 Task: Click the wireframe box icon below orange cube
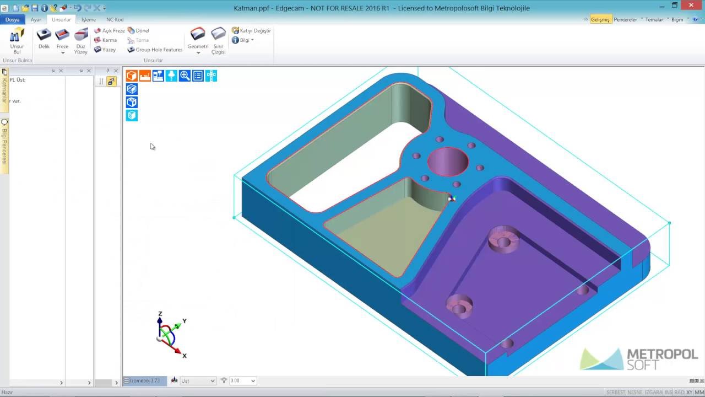pyautogui.click(x=132, y=89)
